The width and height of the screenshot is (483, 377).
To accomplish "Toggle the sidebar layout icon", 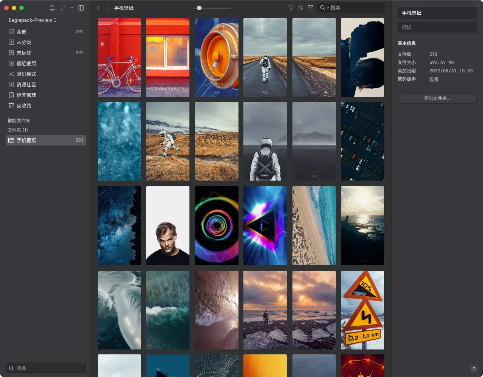I will pyautogui.click(x=81, y=8).
